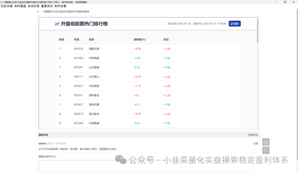The width and height of the screenshot is (298, 172).
Task: Select stock name 北方稀土
Action: click(x=94, y=77)
